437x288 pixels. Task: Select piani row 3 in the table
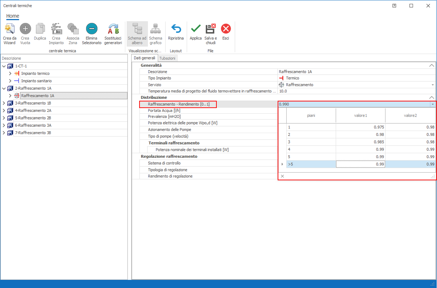coord(311,142)
